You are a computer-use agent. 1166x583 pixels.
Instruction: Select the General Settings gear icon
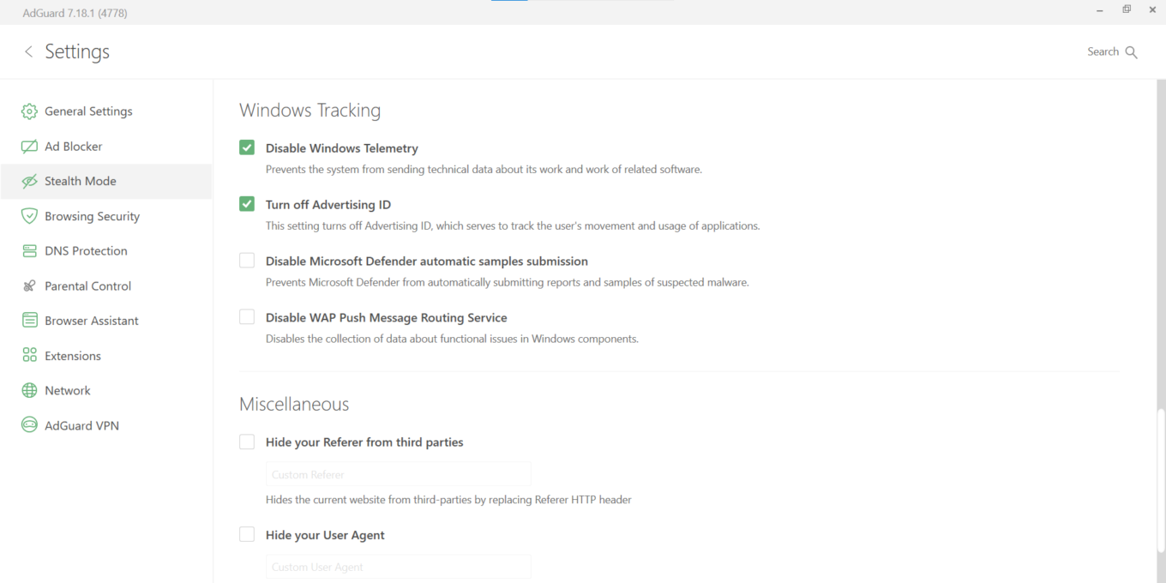[28, 111]
